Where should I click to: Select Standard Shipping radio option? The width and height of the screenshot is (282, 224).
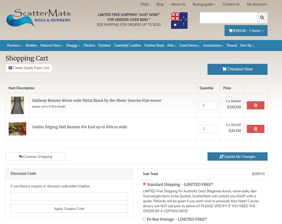coord(144,184)
